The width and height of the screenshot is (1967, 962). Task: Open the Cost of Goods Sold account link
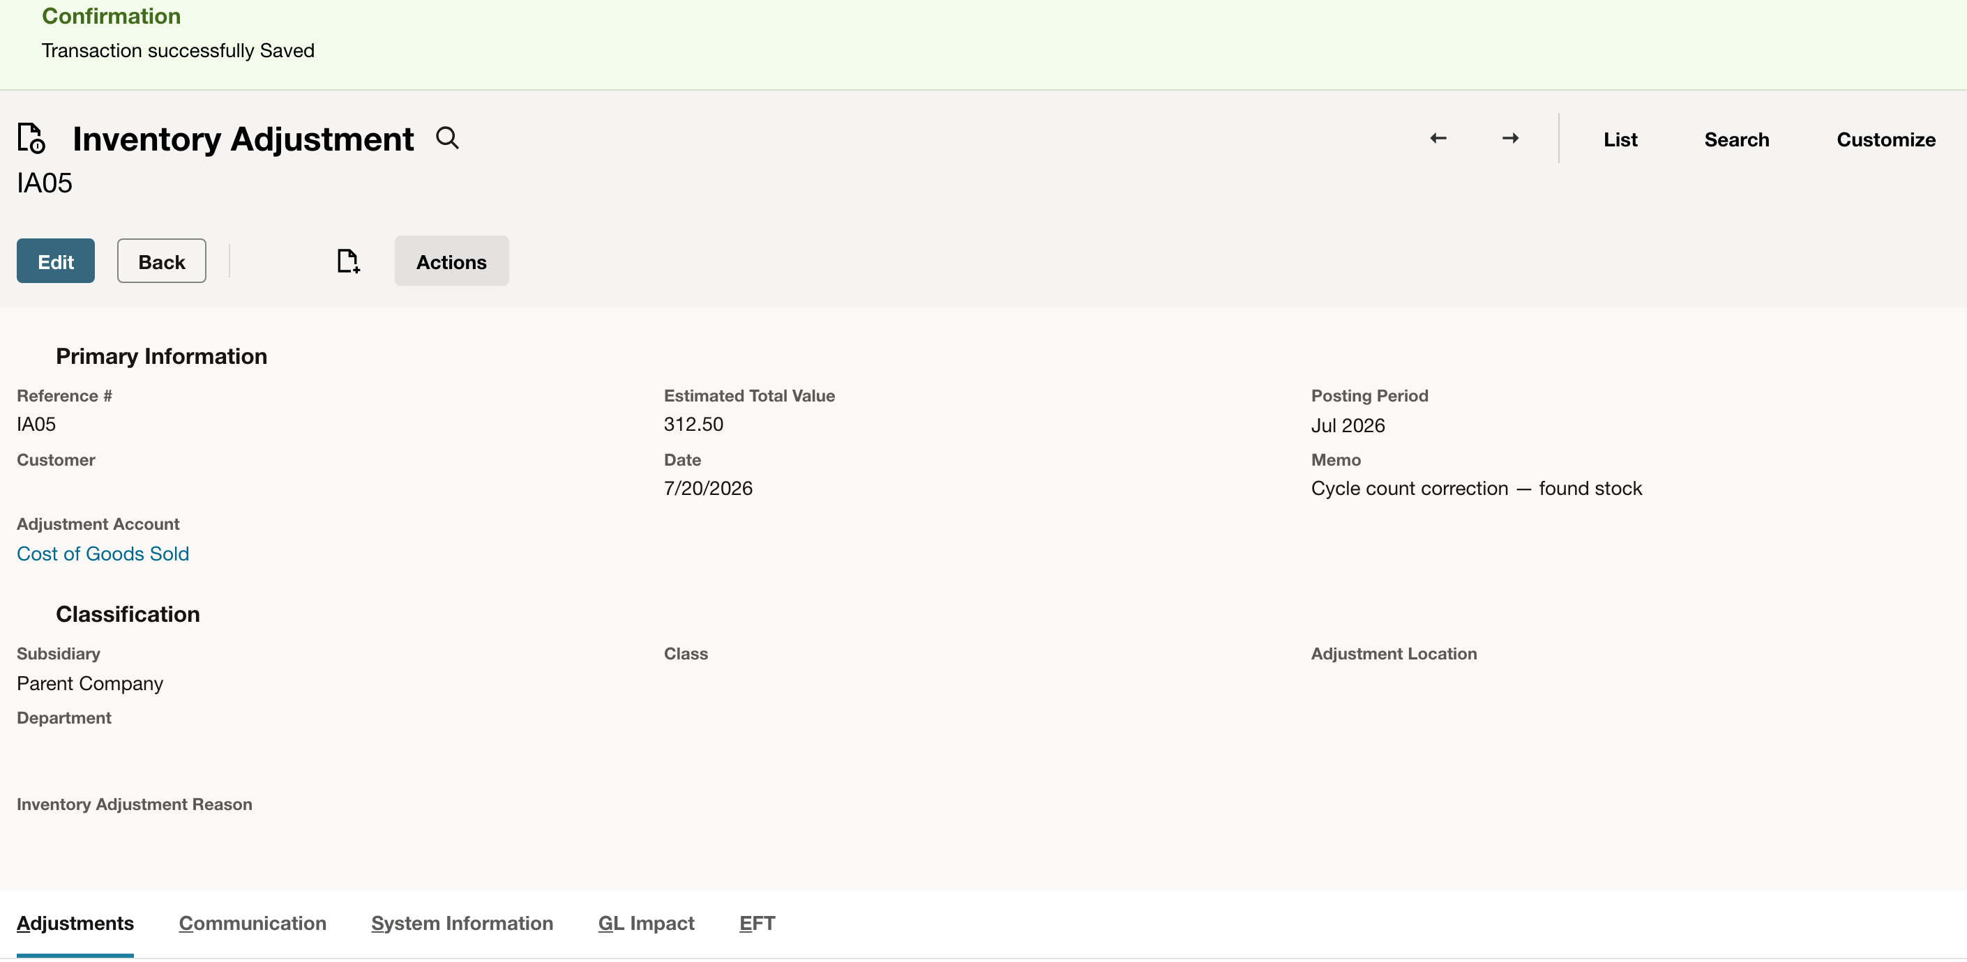pyautogui.click(x=103, y=553)
